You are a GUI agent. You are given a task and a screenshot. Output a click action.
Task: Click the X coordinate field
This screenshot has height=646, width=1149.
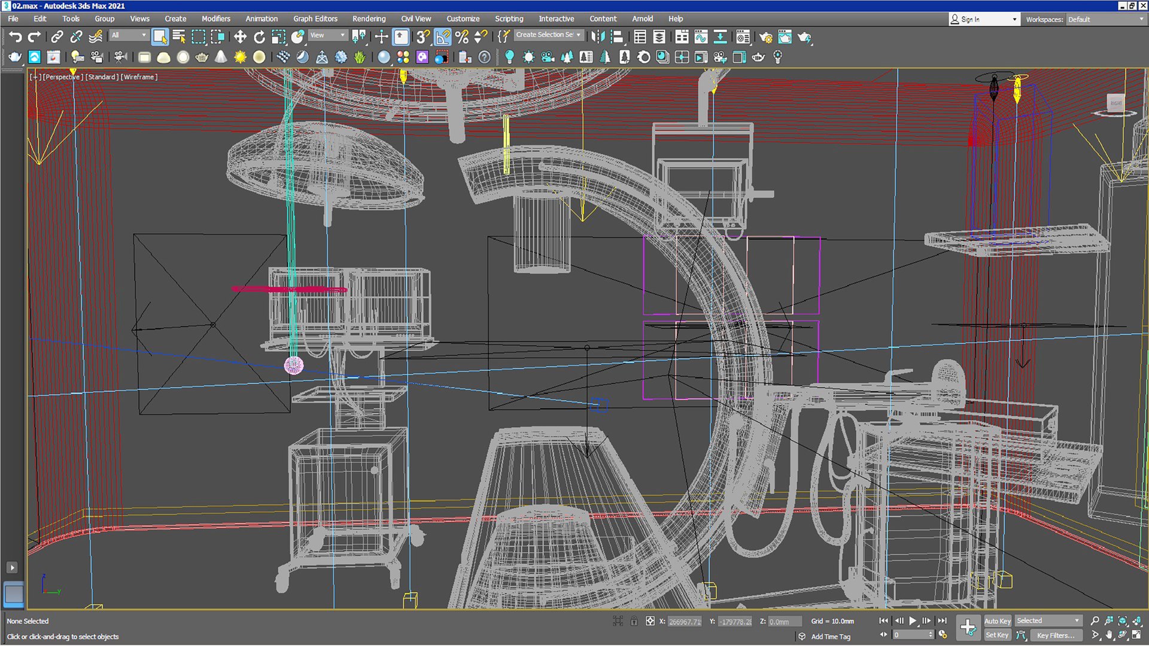[684, 621]
